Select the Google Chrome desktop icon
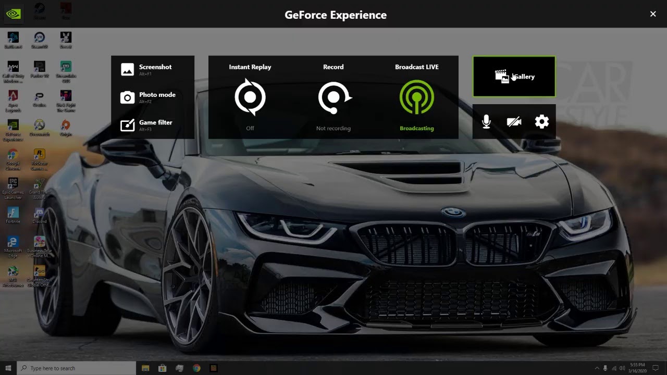The height and width of the screenshot is (375, 667). (13, 159)
